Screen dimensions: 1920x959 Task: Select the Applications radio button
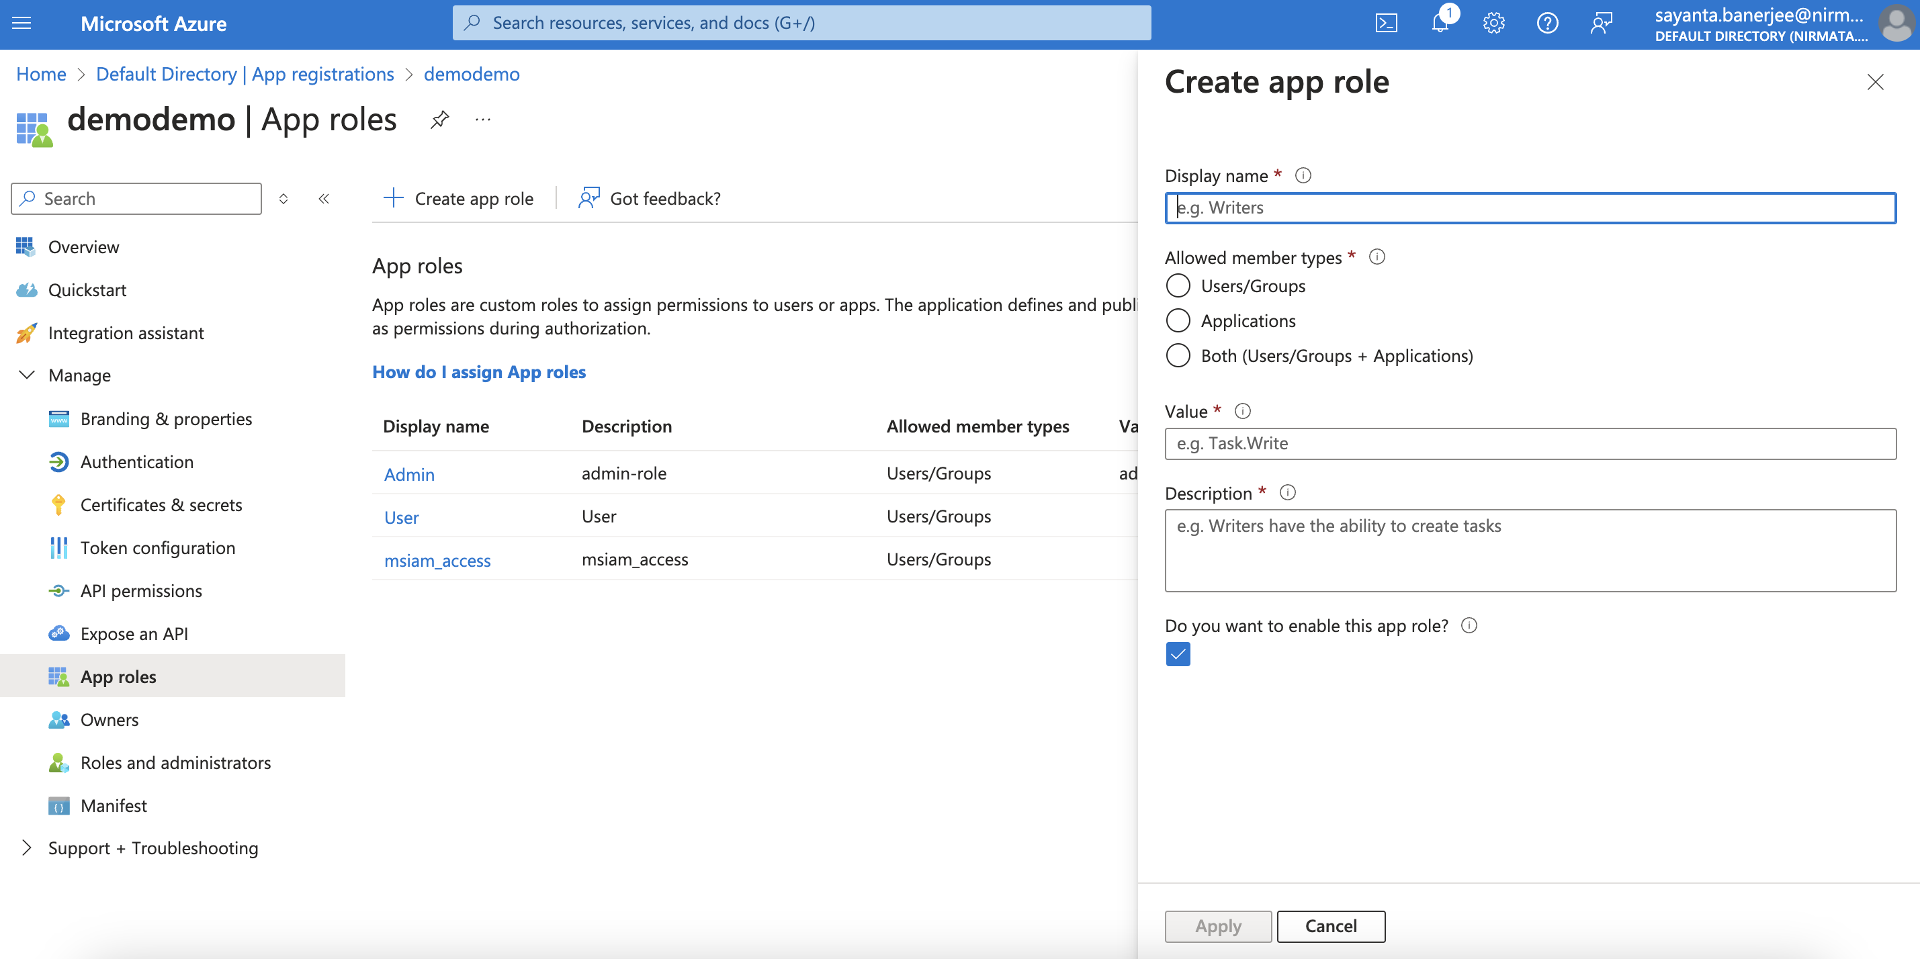pos(1178,320)
